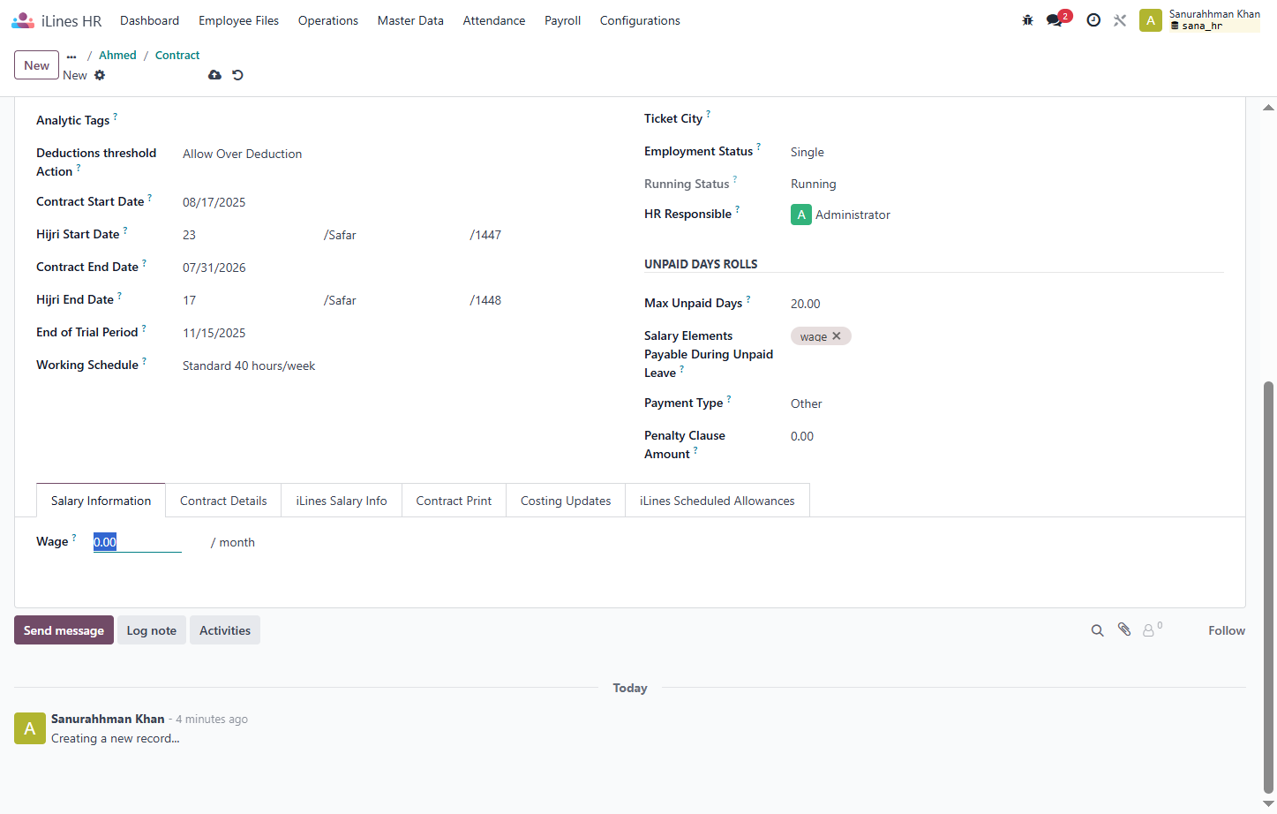This screenshot has width=1277, height=814.
Task: Search messages with the magnifier icon
Action: tap(1097, 630)
